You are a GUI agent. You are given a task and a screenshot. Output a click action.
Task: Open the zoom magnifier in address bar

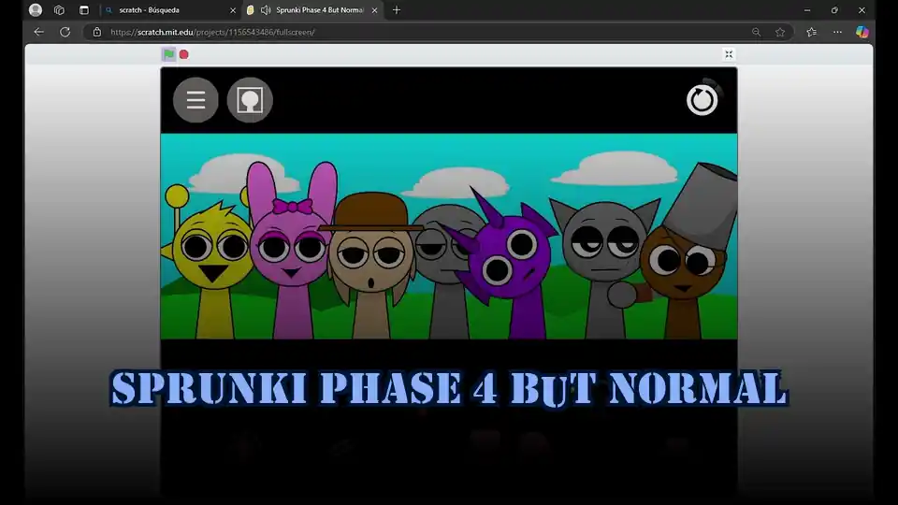pos(756,32)
